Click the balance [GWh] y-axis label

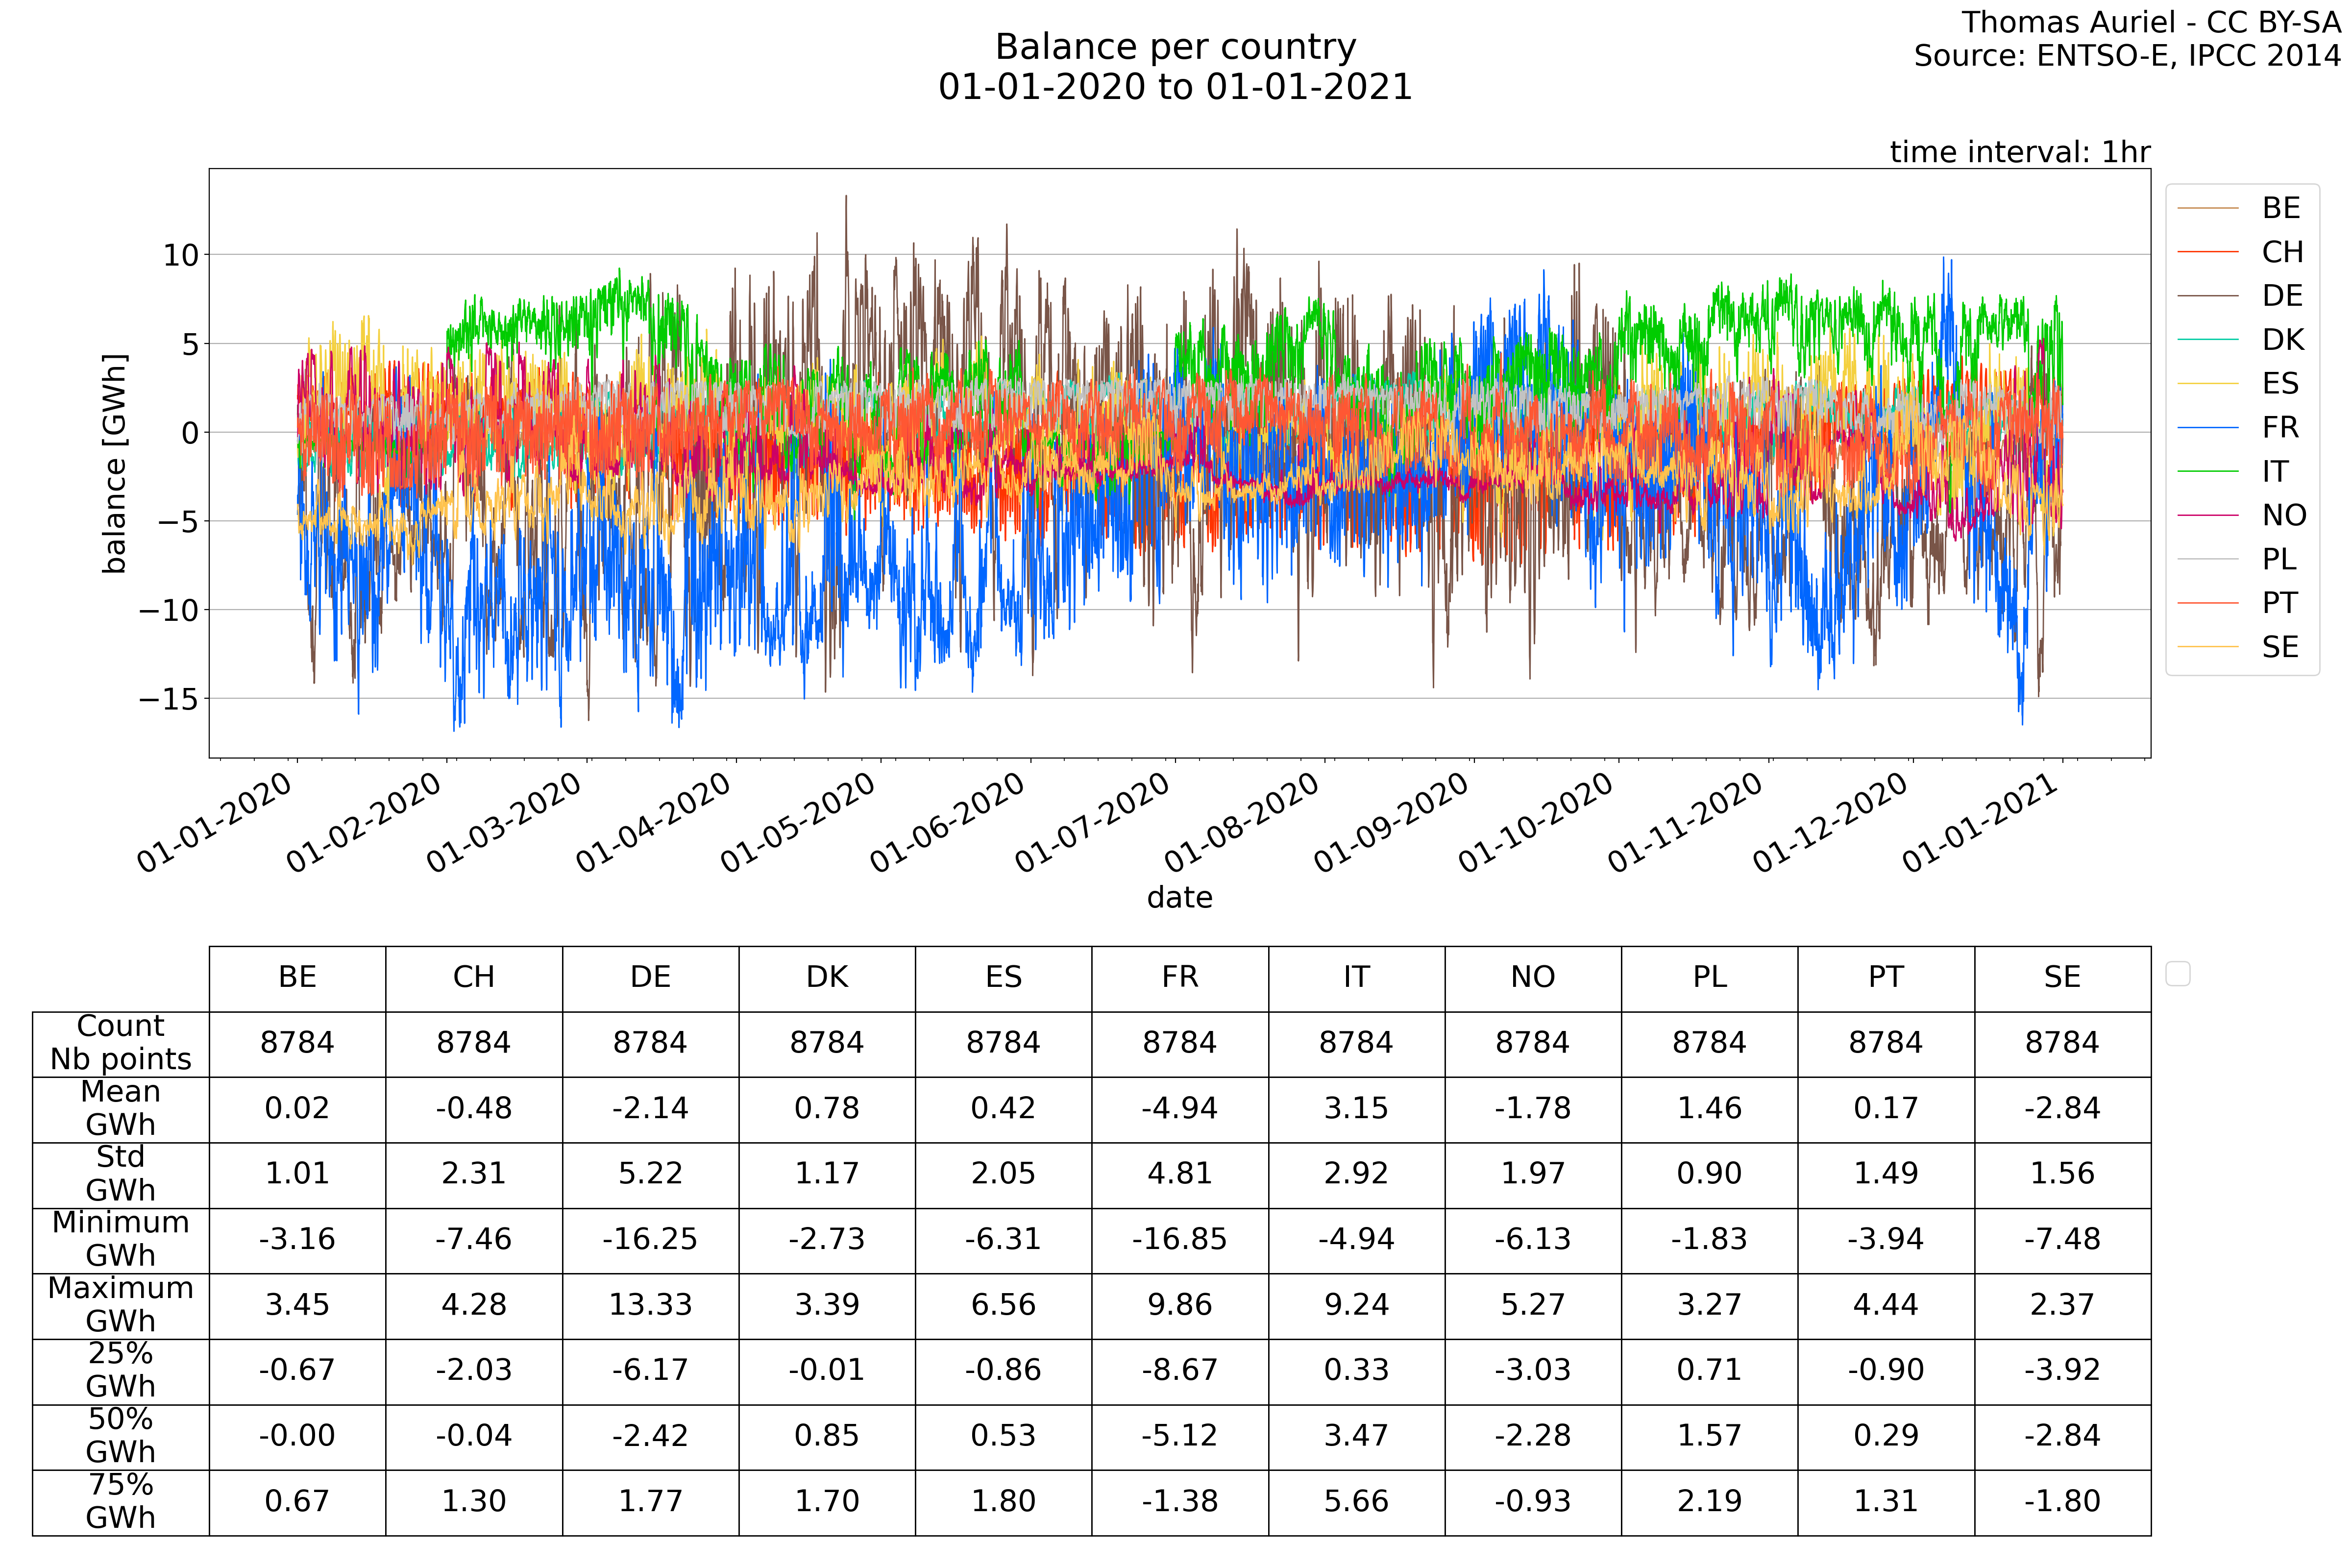115,463
